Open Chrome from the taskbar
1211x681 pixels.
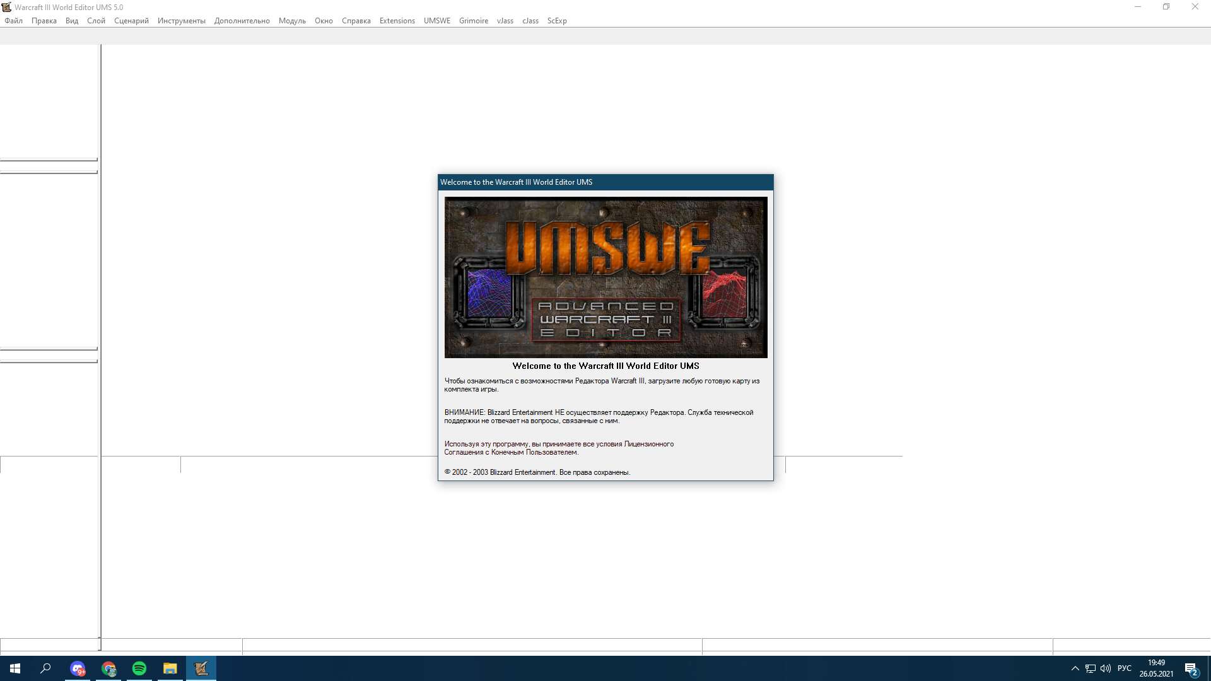tap(108, 668)
